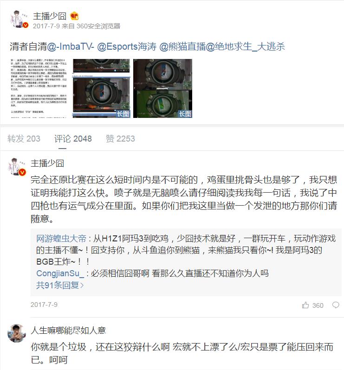
Task: Open the third green scope long image
Action: [162, 88]
